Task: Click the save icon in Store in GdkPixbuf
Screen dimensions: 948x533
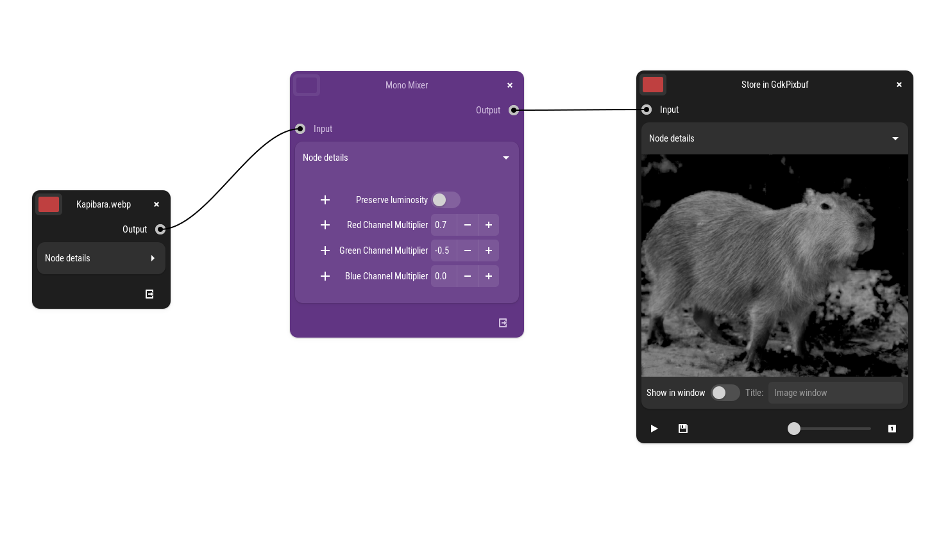Action: click(x=683, y=429)
